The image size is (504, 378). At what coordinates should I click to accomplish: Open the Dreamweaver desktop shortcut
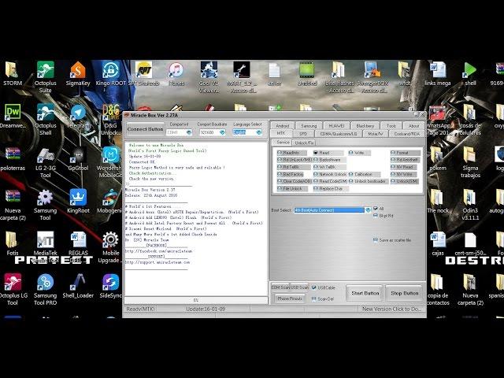tap(13, 117)
